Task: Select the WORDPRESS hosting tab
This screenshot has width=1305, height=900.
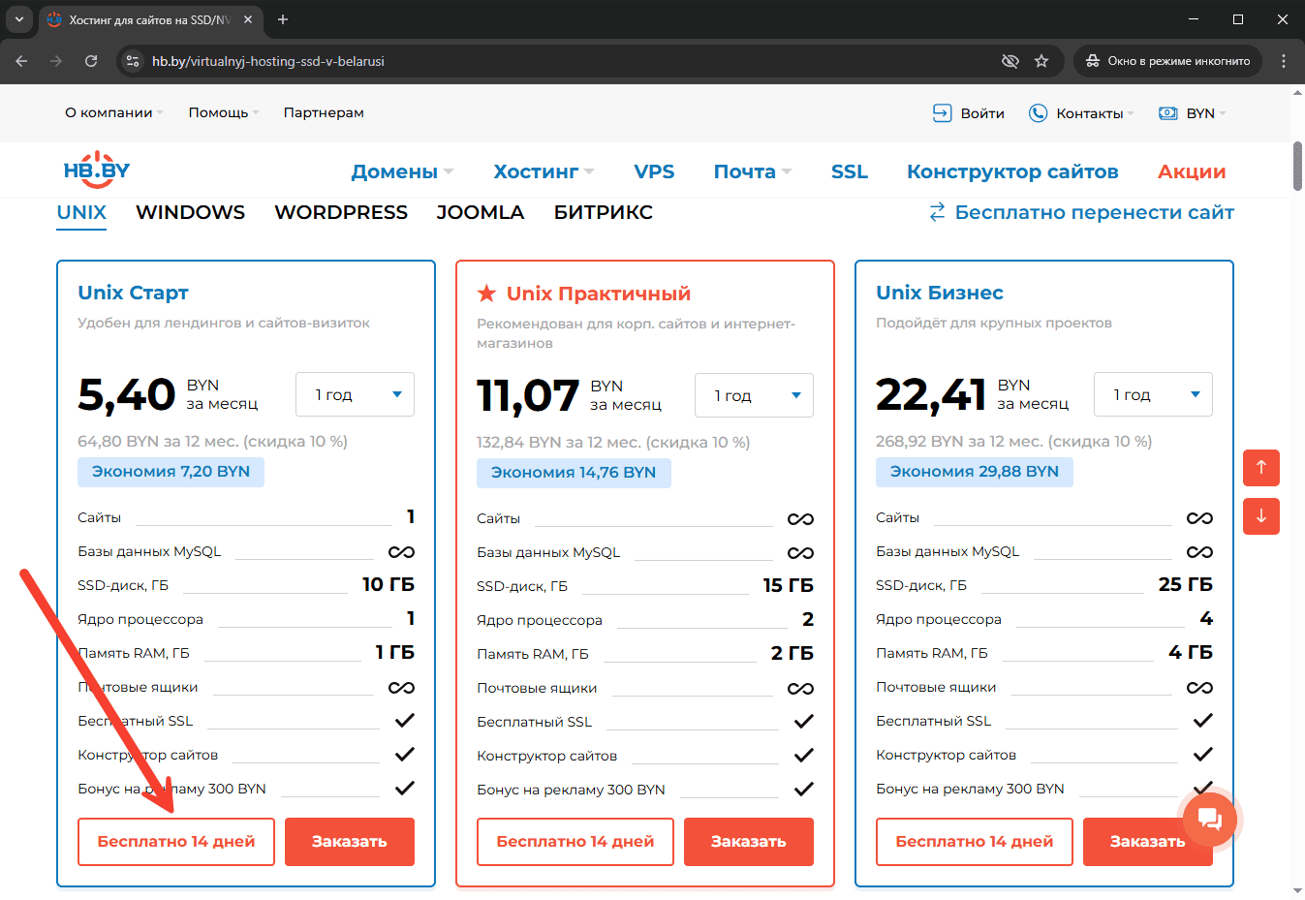Action: pos(340,212)
